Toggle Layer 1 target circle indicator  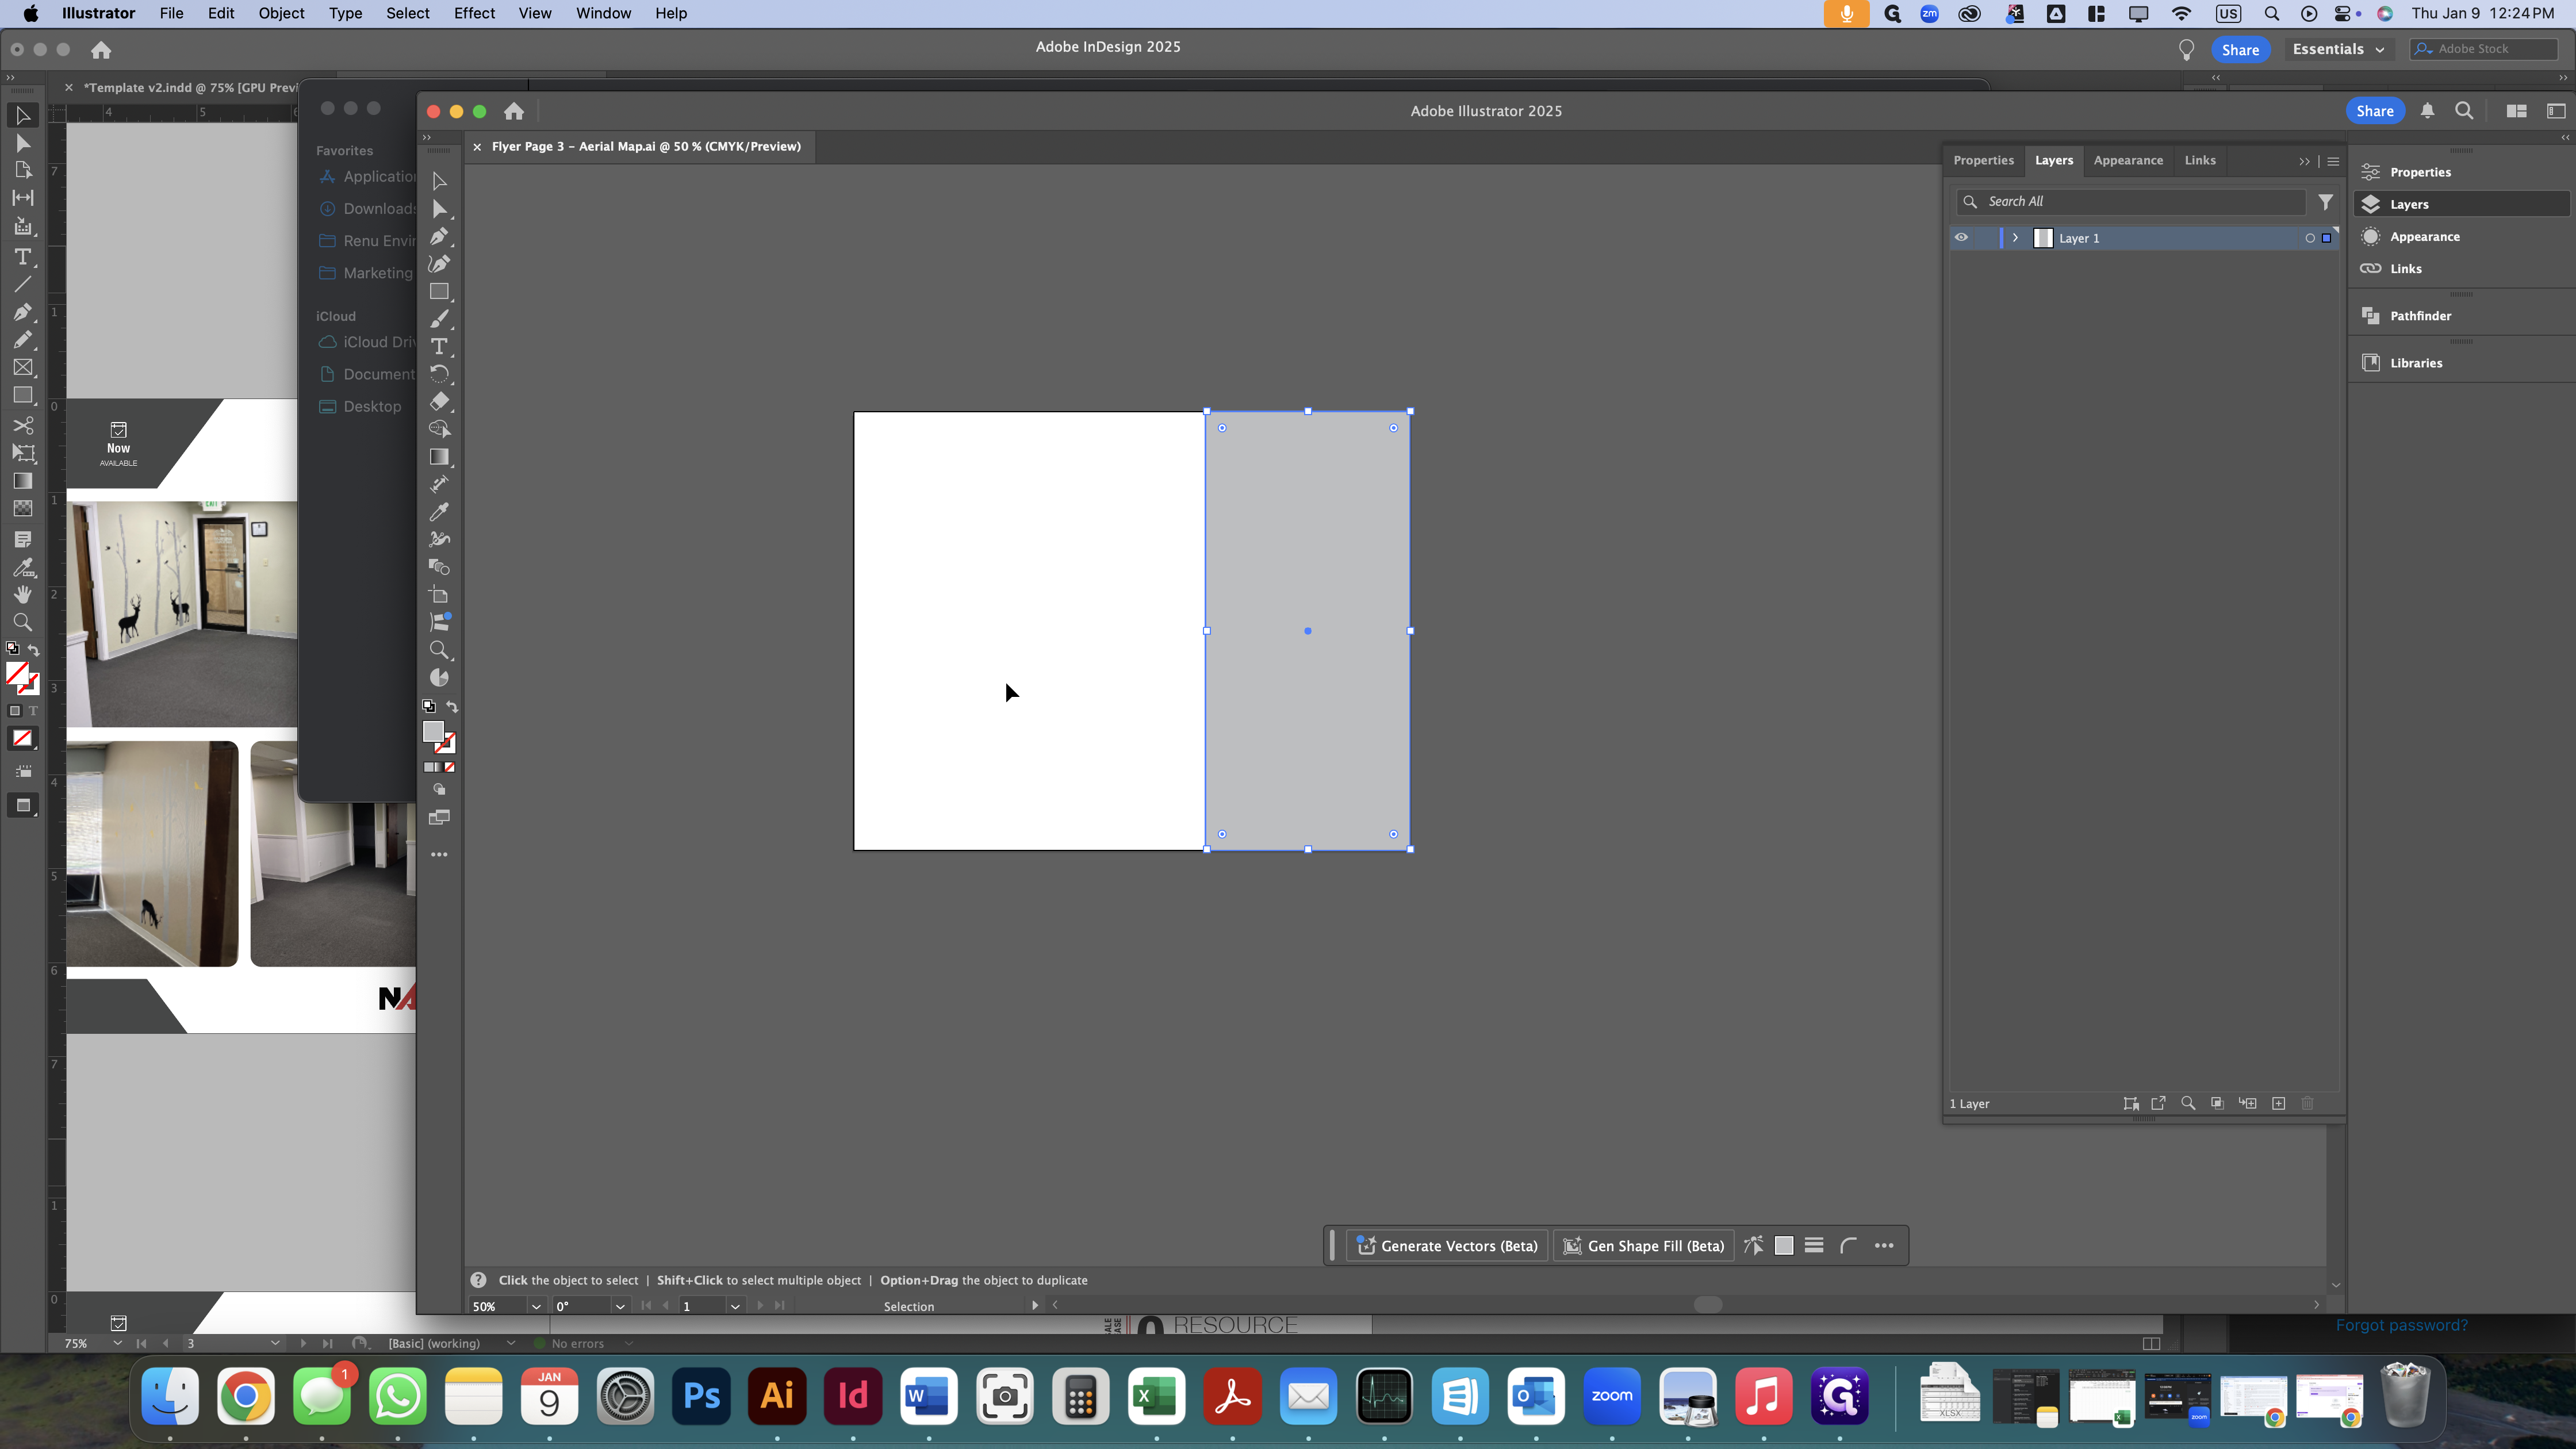tap(2310, 238)
